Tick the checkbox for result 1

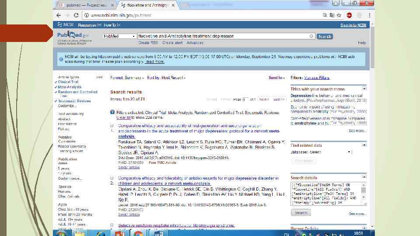(112, 126)
